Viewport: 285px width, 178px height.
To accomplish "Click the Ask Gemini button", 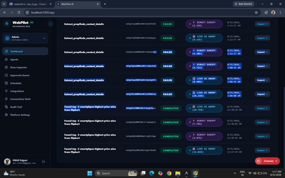I will pos(243,4).
